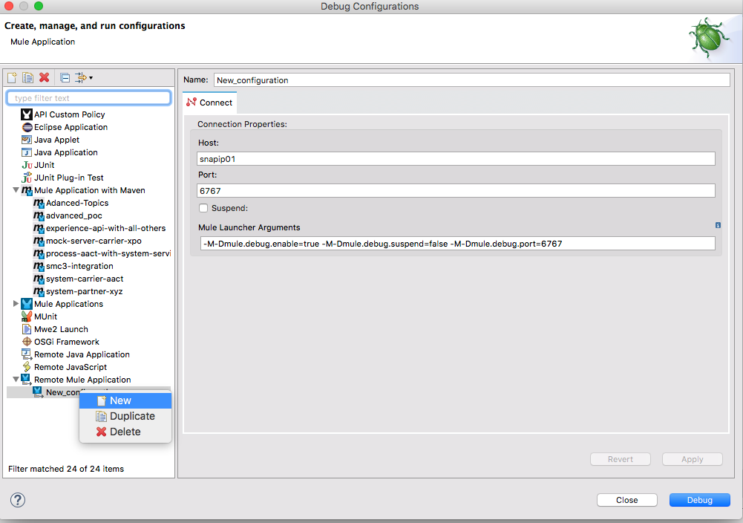Click the Collapse All toolbar icon
743x523 pixels.
click(x=65, y=78)
